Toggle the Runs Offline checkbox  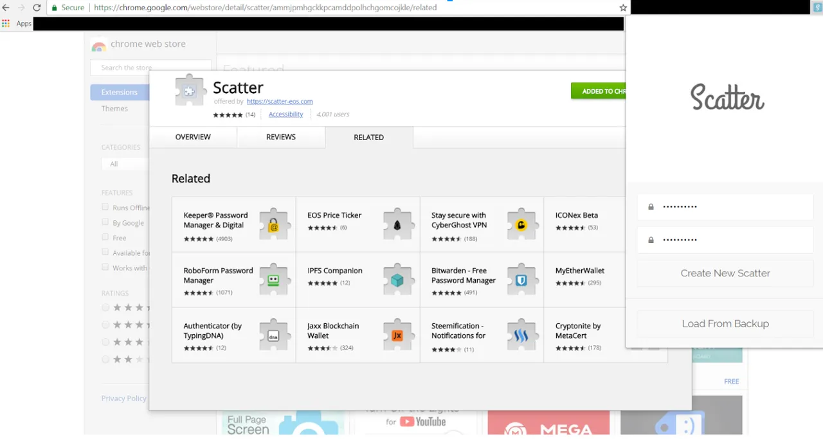pos(105,207)
